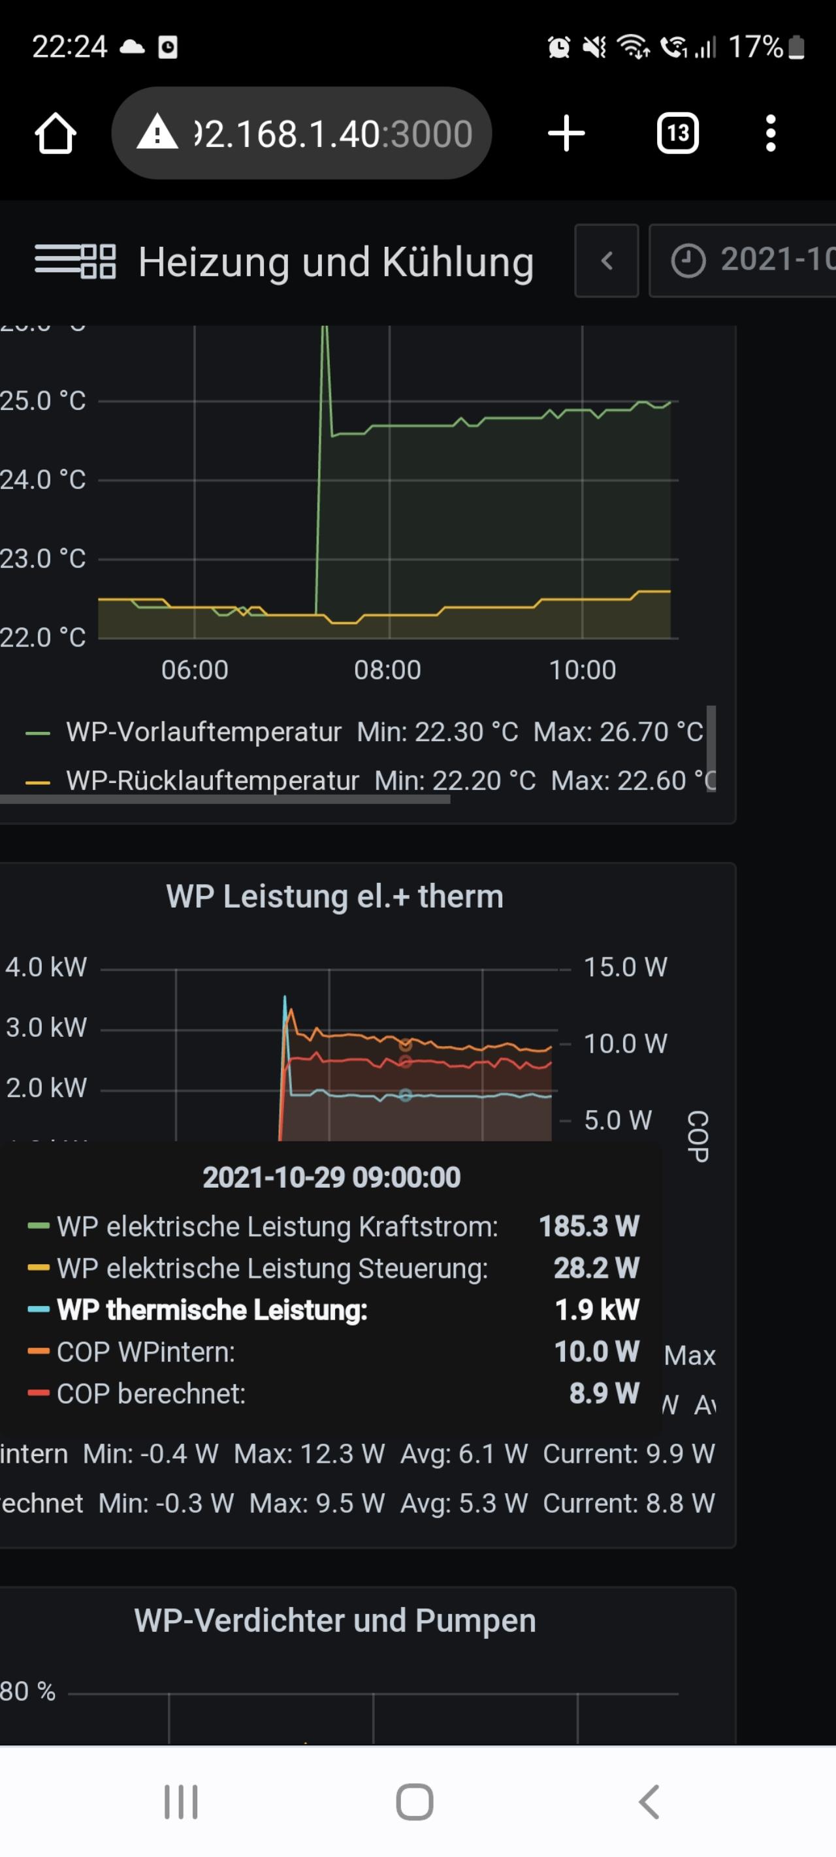Tap the address bar URL 192.168.1.40:3000
Viewport: 836px width, 1857px height.
[x=332, y=134]
